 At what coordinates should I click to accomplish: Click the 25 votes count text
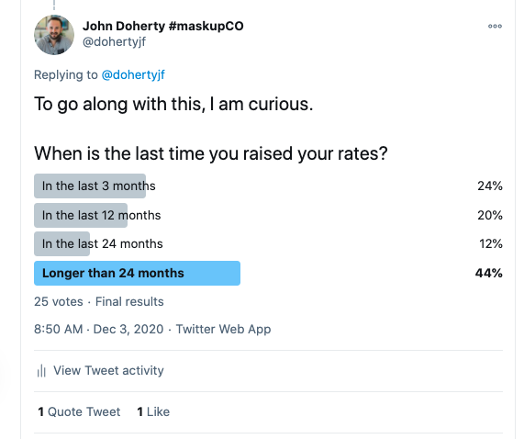coord(59,301)
